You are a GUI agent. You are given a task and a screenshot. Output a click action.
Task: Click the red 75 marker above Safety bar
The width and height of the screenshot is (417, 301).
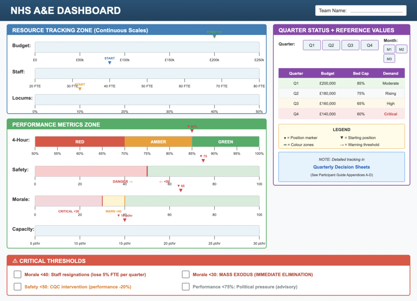pyautogui.click(x=203, y=160)
